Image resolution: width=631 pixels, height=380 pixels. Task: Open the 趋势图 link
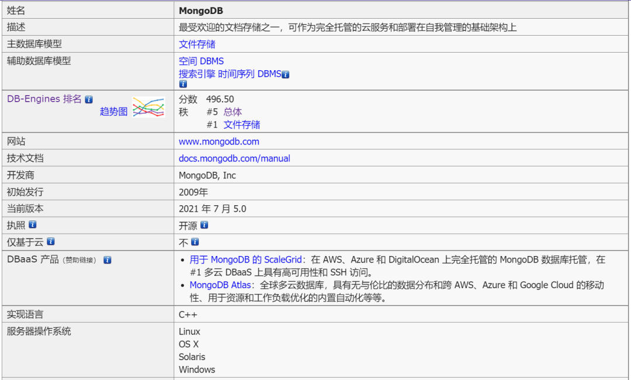(113, 112)
